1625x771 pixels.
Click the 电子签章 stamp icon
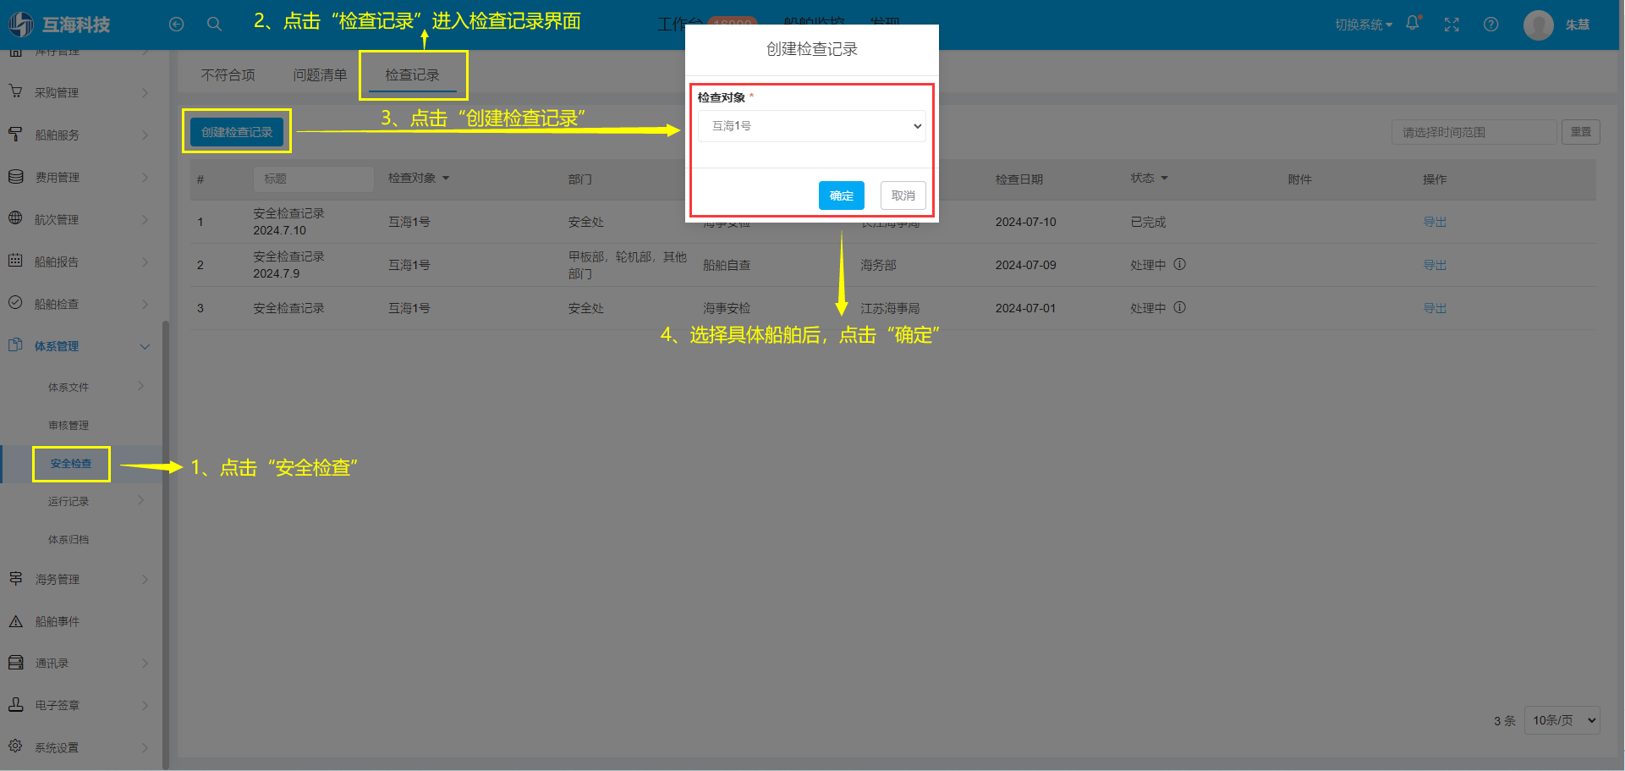15,704
